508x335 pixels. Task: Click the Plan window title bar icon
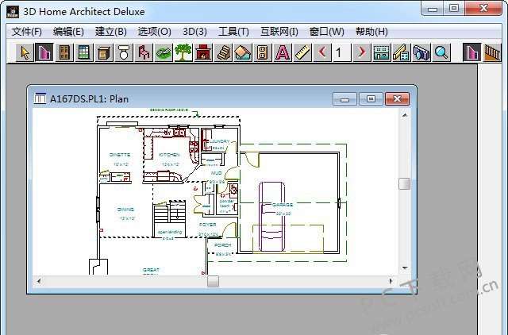click(40, 98)
